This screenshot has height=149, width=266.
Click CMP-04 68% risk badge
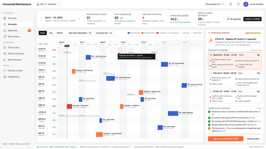(x=54, y=106)
